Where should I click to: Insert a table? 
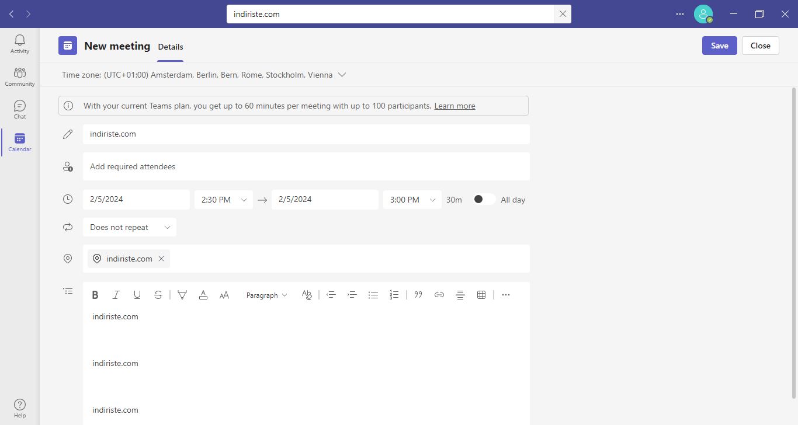click(481, 295)
